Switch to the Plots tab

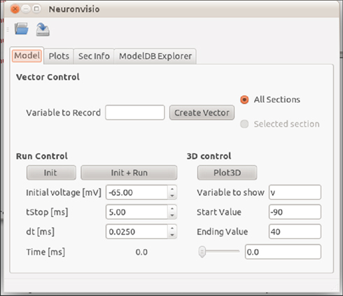click(59, 56)
